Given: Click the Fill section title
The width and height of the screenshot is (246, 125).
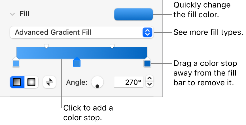Looking at the screenshot, I should coord(25,14).
